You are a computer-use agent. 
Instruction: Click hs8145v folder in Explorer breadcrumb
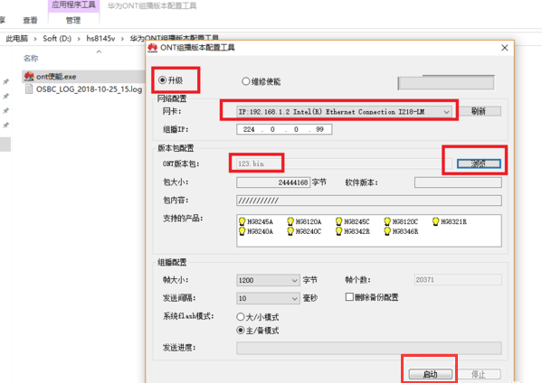tap(100, 38)
